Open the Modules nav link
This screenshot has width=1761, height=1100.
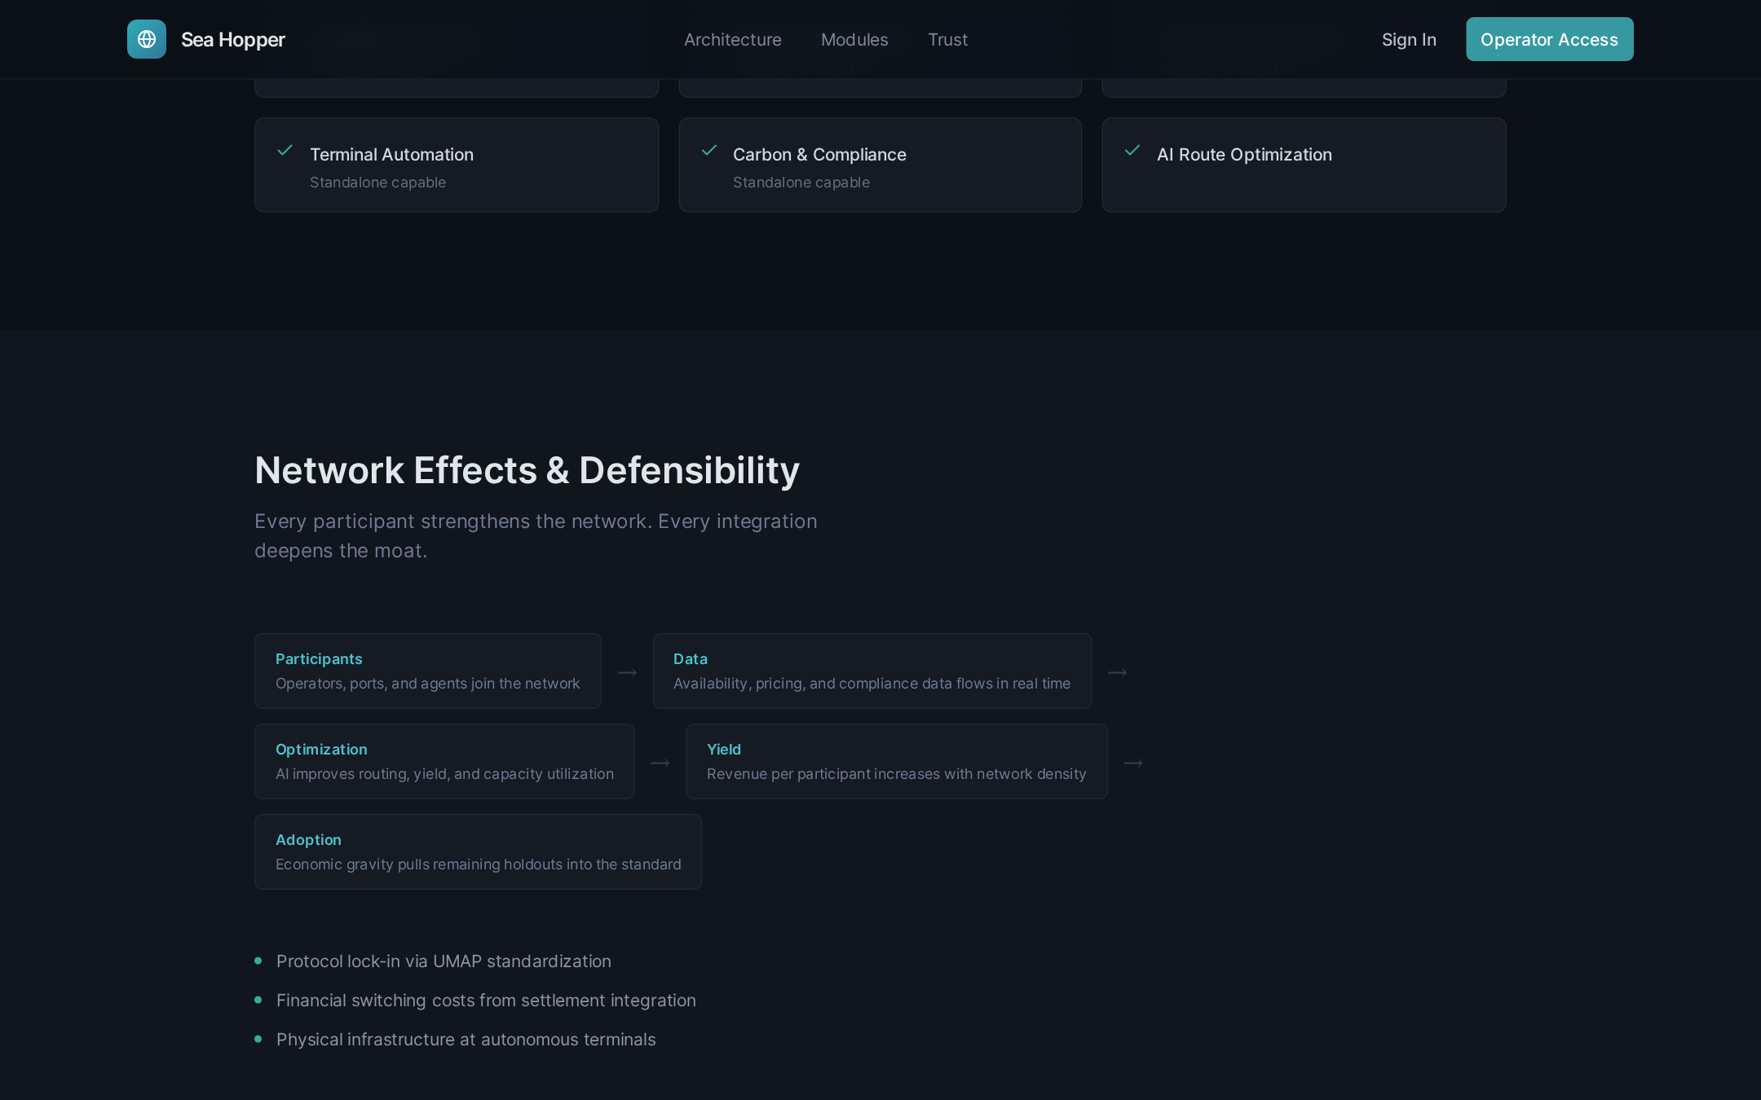(854, 39)
